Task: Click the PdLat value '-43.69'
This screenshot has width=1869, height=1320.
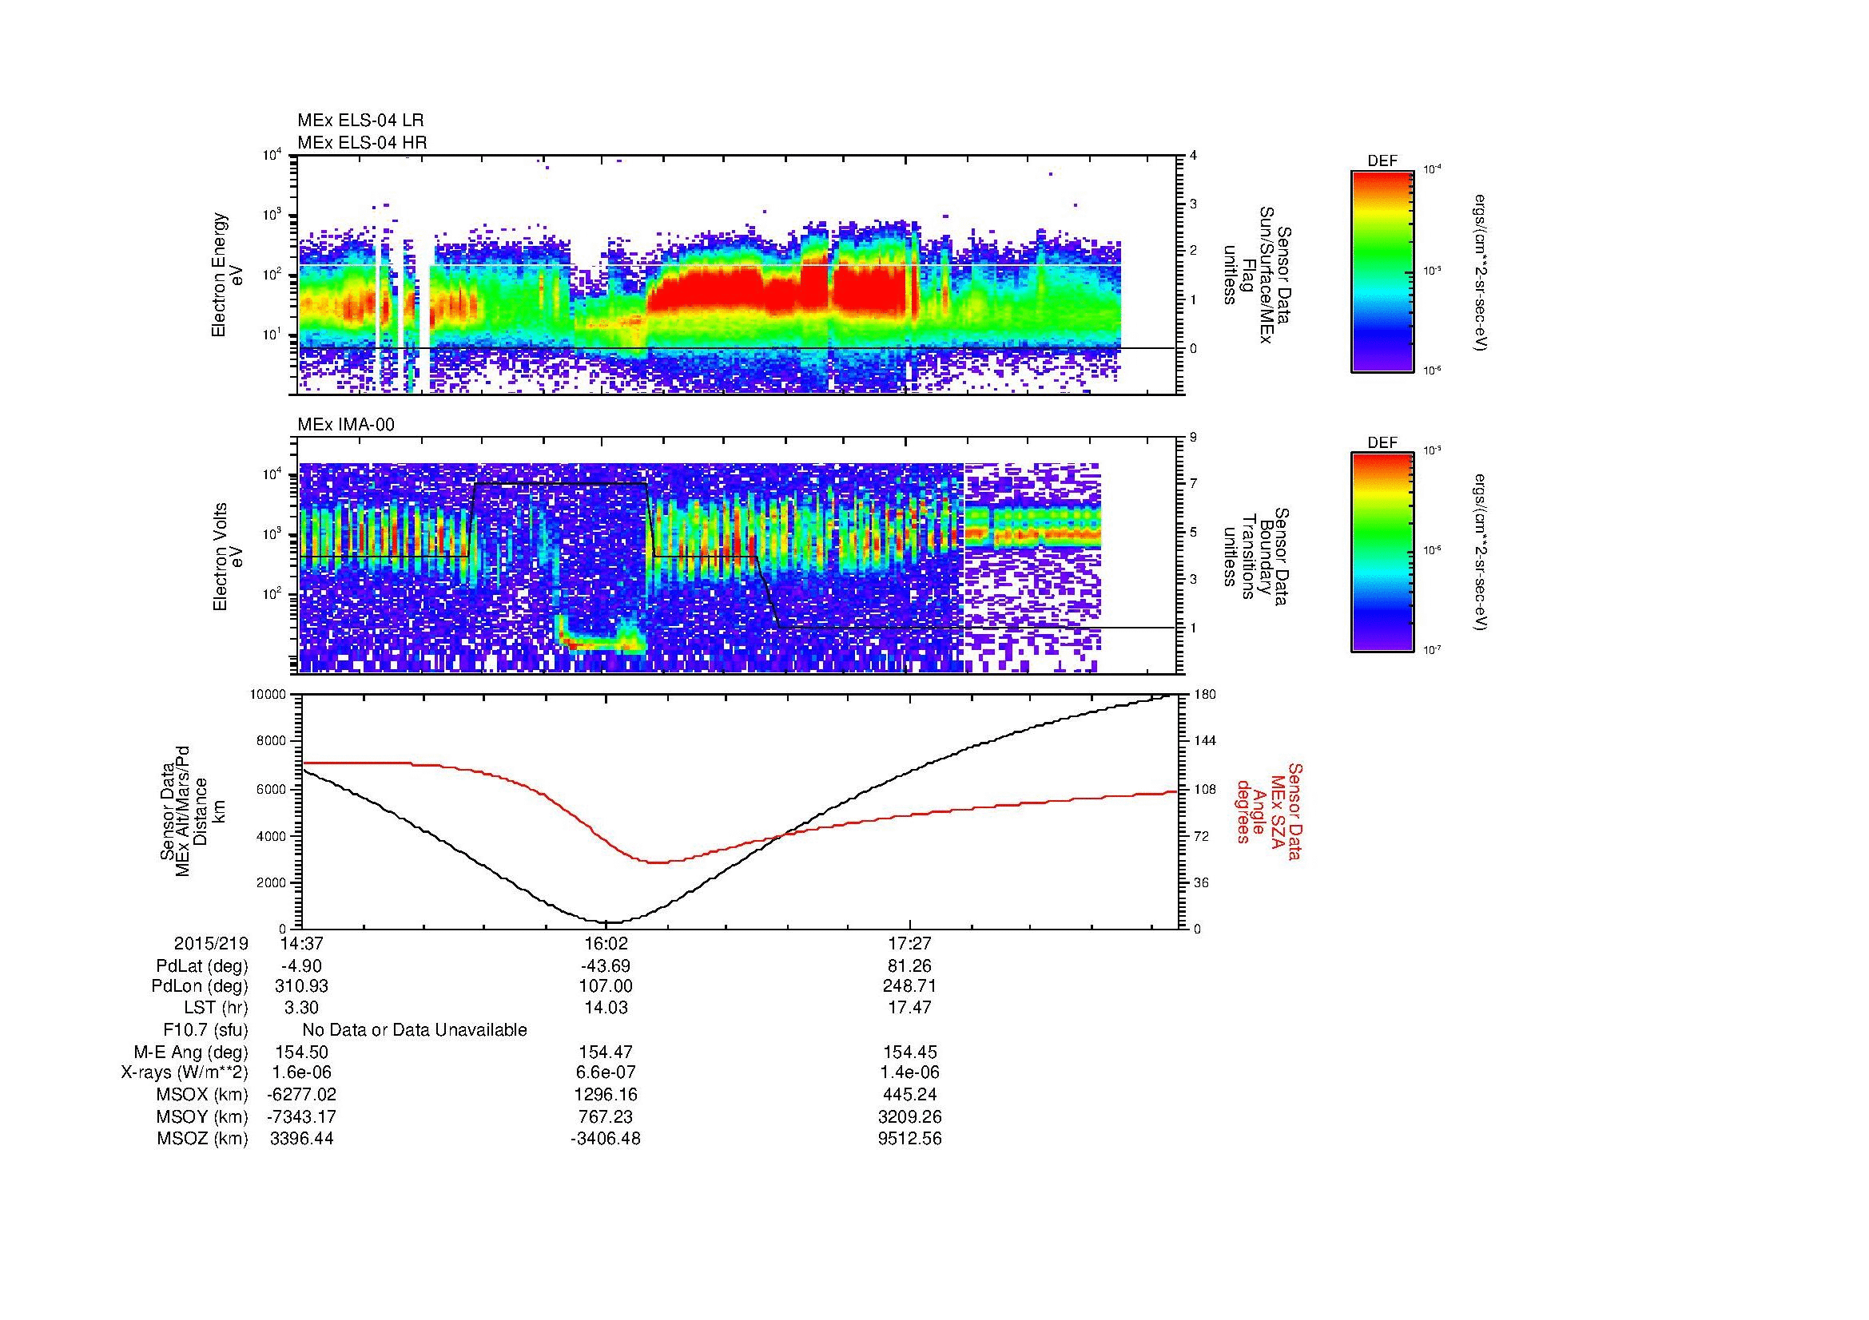Action: click(606, 966)
